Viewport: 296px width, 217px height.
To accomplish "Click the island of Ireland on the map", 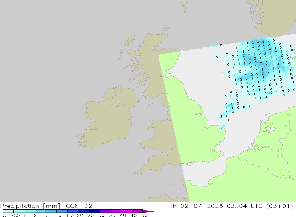I will pyautogui.click(x=108, y=117).
